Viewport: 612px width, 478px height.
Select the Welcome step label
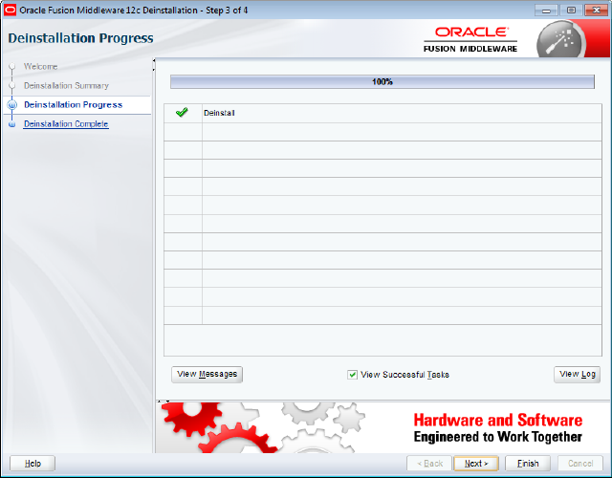click(x=40, y=66)
